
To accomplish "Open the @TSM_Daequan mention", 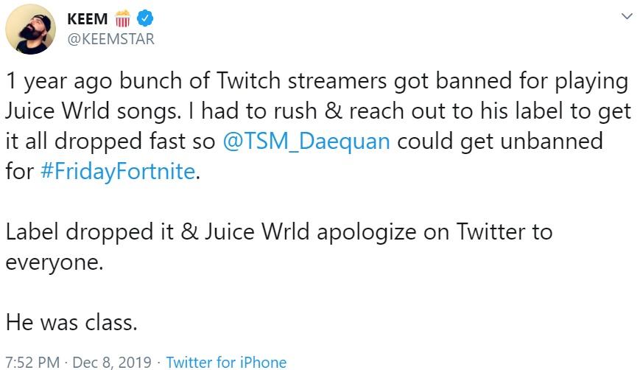I will (306, 140).
